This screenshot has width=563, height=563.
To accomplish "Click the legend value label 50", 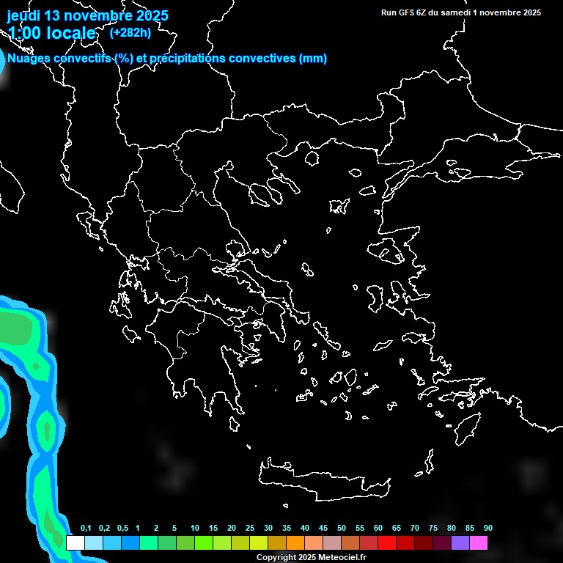I will pyautogui.click(x=341, y=529).
